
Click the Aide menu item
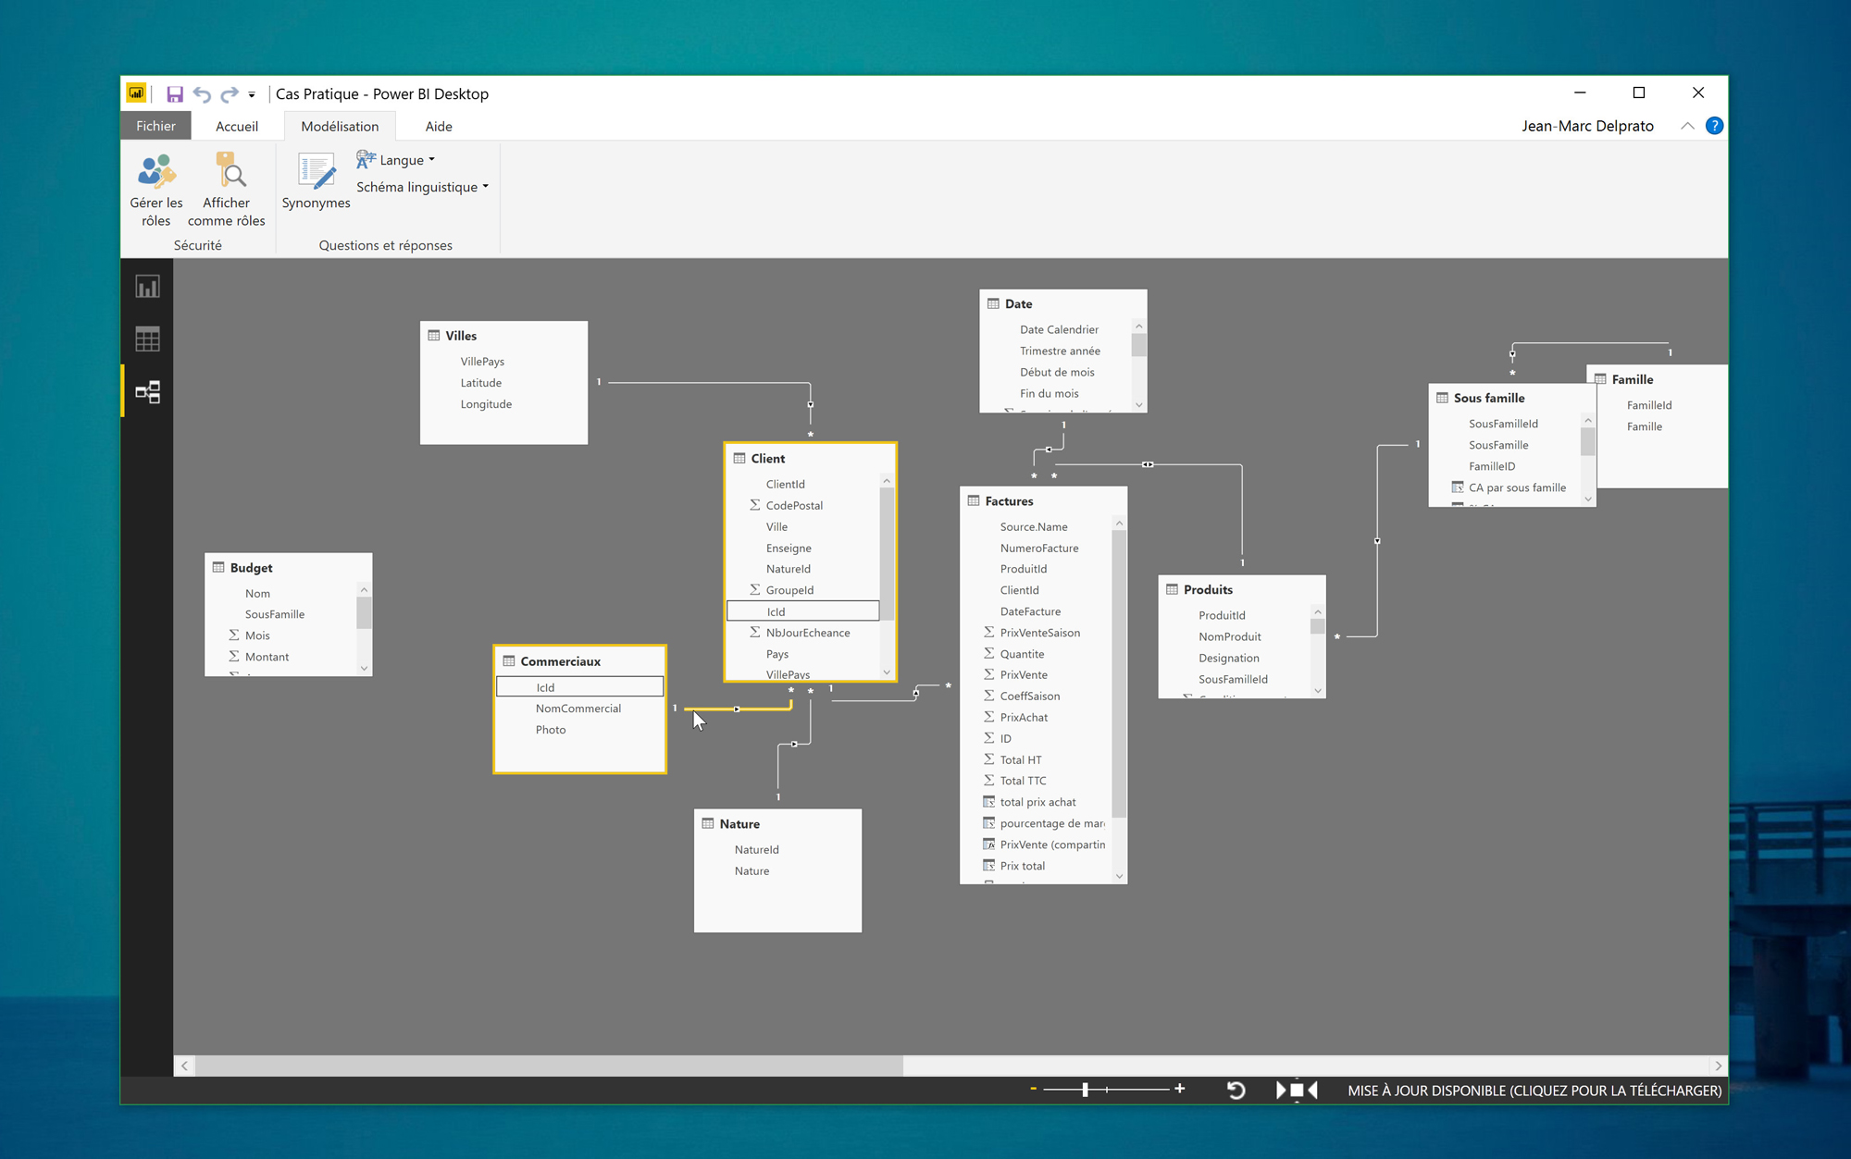tap(438, 126)
